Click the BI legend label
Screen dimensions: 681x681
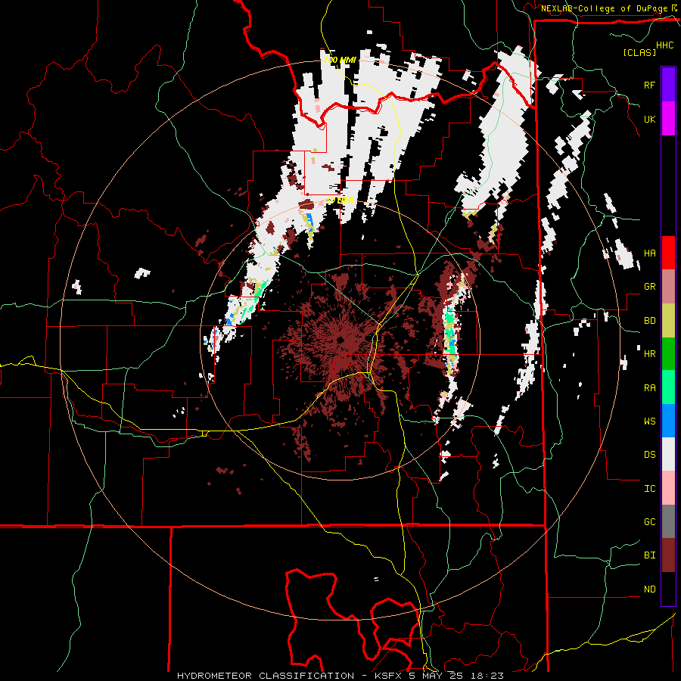pos(649,555)
